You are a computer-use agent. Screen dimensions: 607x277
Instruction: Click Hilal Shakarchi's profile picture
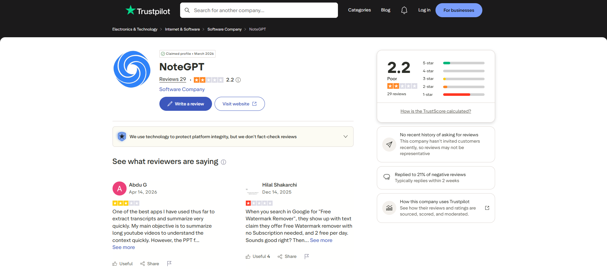pyautogui.click(x=252, y=188)
